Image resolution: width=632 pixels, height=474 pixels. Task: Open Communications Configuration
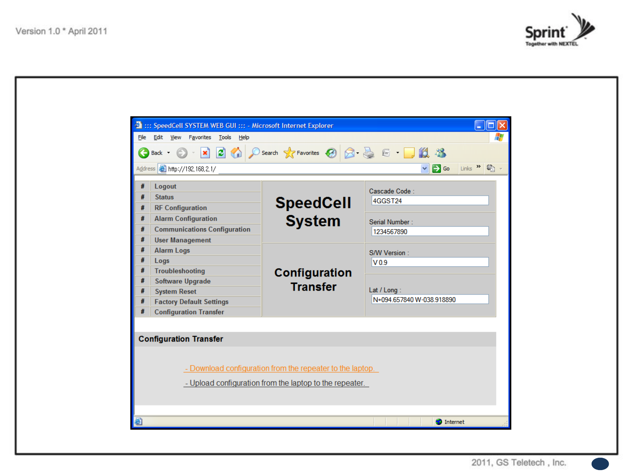click(x=202, y=230)
